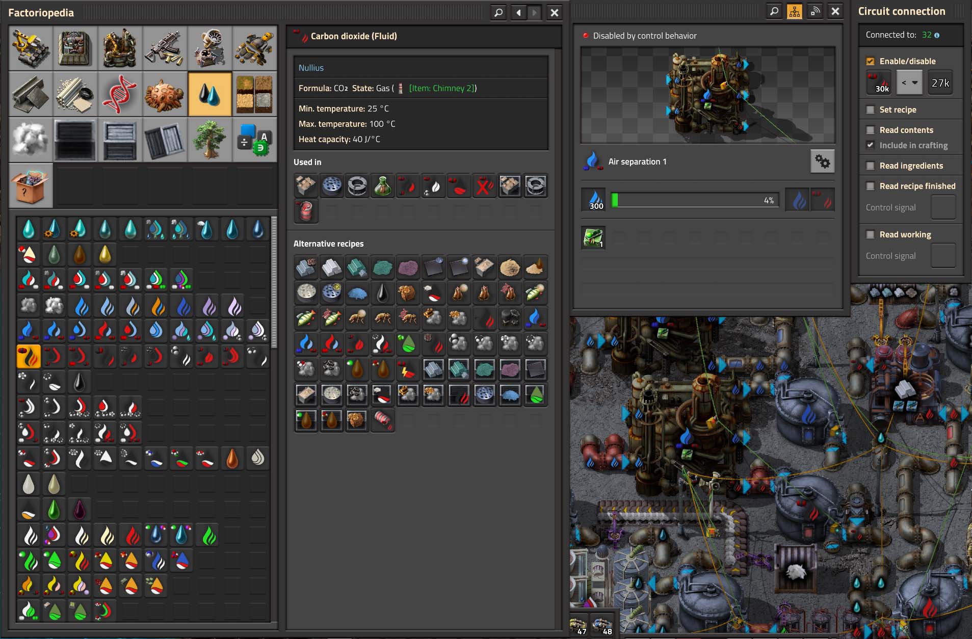
Task: Enable the Read working checkbox
Action: pos(871,234)
